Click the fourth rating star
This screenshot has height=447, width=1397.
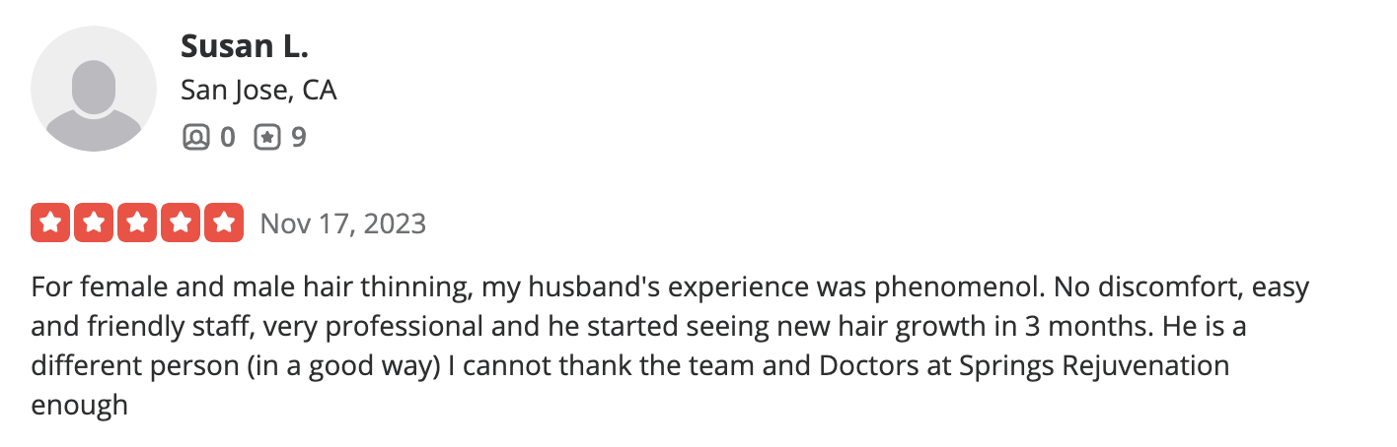[x=181, y=223]
